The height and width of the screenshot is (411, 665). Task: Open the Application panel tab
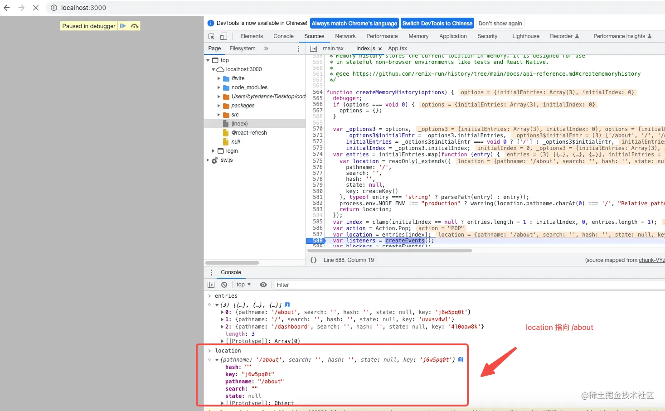tap(453, 36)
